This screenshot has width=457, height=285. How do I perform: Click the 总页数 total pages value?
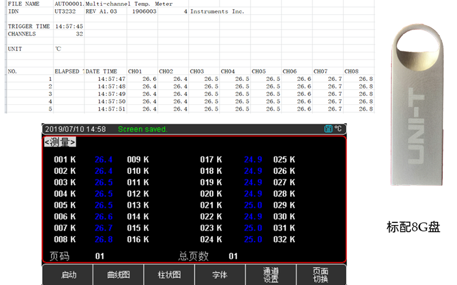[x=233, y=256]
